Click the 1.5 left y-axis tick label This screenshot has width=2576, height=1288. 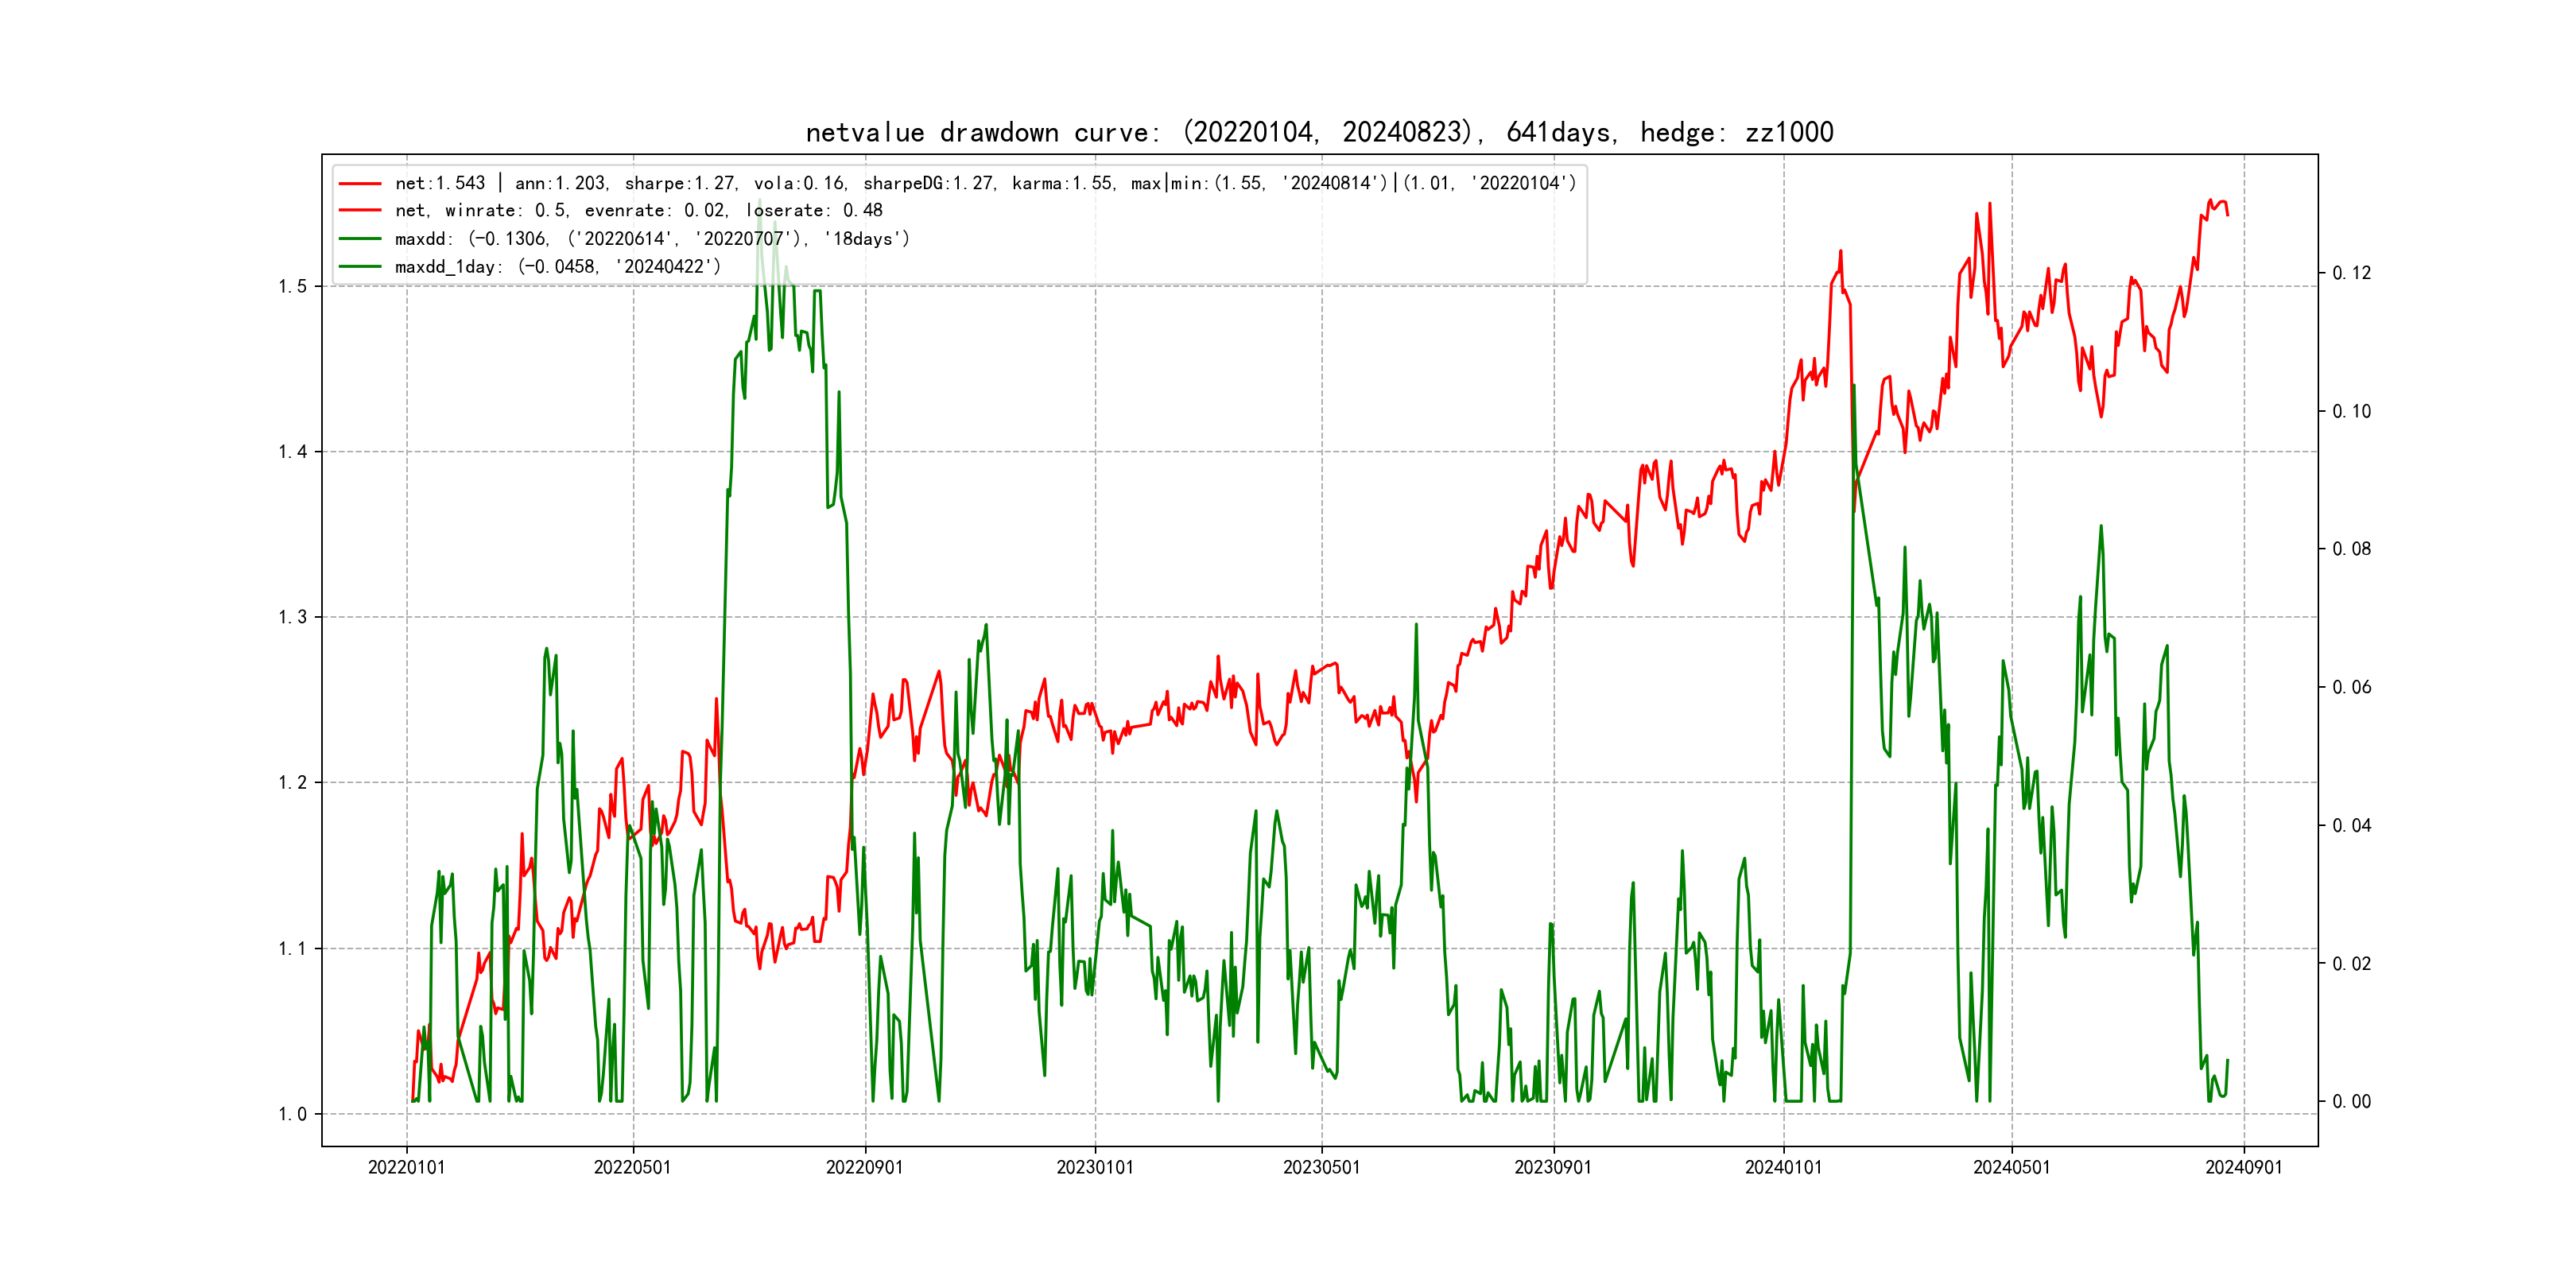click(292, 287)
